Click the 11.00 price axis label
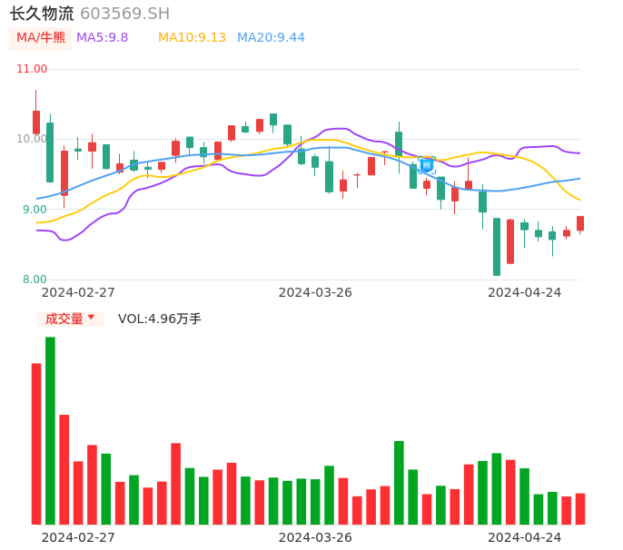The width and height of the screenshot is (623, 550). coord(33,69)
